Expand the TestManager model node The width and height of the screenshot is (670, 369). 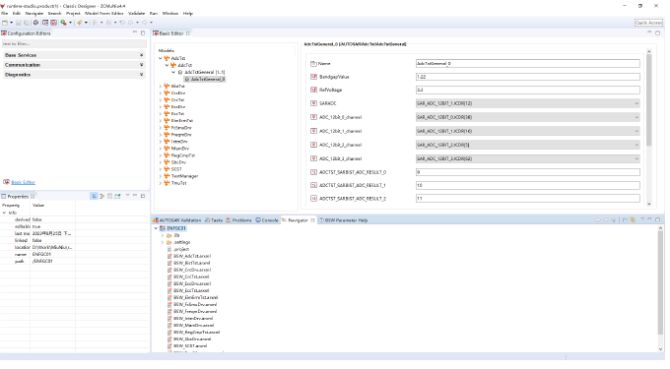point(161,176)
